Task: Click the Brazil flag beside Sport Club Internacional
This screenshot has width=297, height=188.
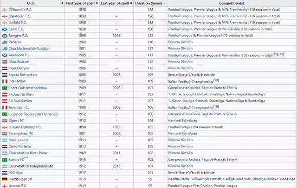Action: tap(5, 88)
